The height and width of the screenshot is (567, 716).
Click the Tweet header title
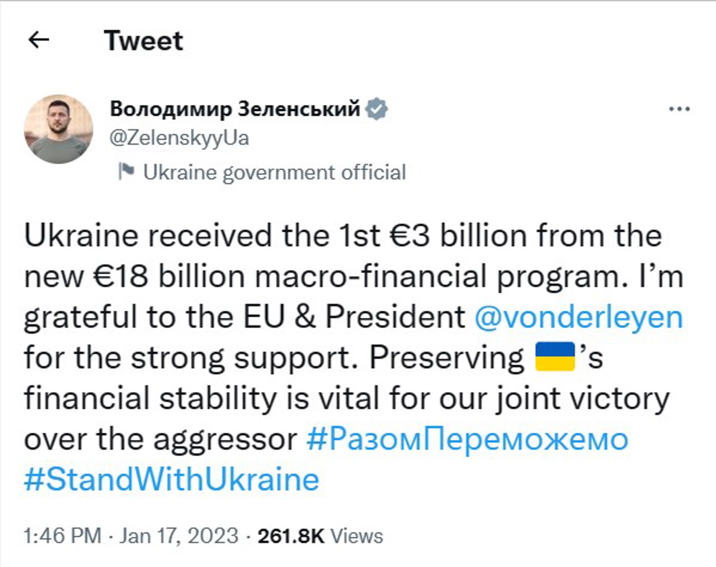pyautogui.click(x=143, y=41)
